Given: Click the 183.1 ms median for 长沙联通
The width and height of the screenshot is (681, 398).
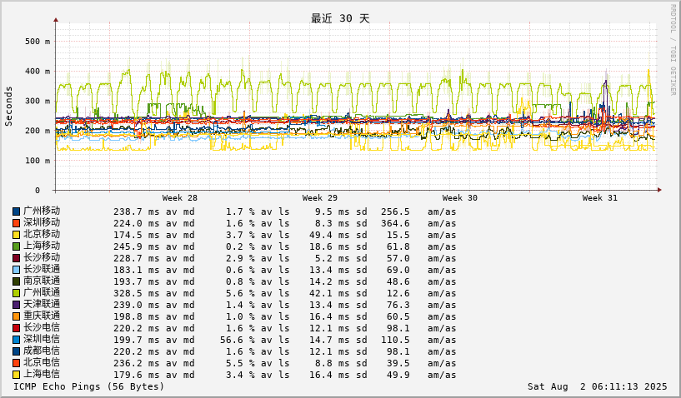Looking at the screenshot, I should (137, 271).
